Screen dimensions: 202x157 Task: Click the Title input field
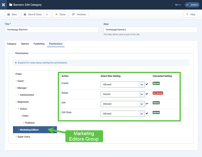(52, 29)
